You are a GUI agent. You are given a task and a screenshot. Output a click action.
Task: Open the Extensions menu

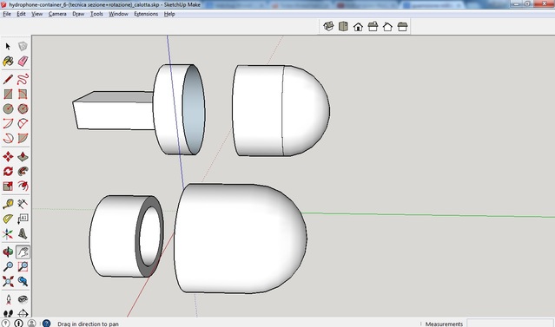click(146, 14)
